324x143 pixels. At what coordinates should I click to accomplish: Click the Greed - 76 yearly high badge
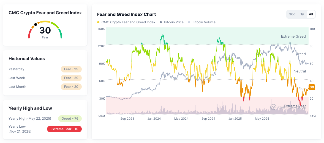(x=70, y=119)
